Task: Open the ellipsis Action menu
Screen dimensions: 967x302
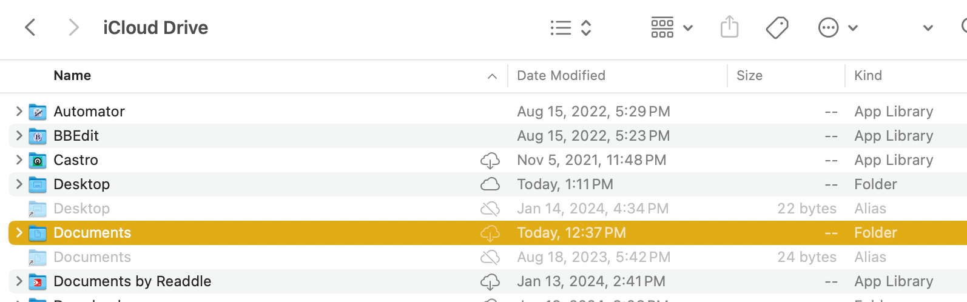Action: click(838, 28)
